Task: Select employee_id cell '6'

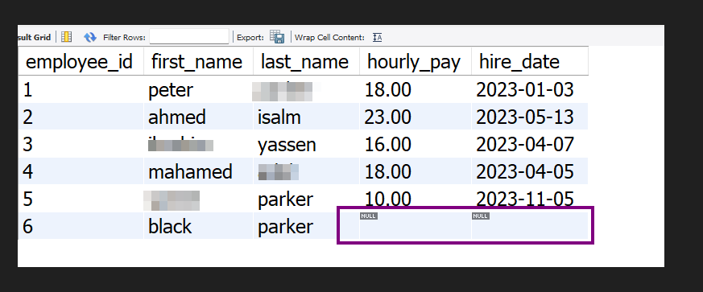Action: (81, 226)
